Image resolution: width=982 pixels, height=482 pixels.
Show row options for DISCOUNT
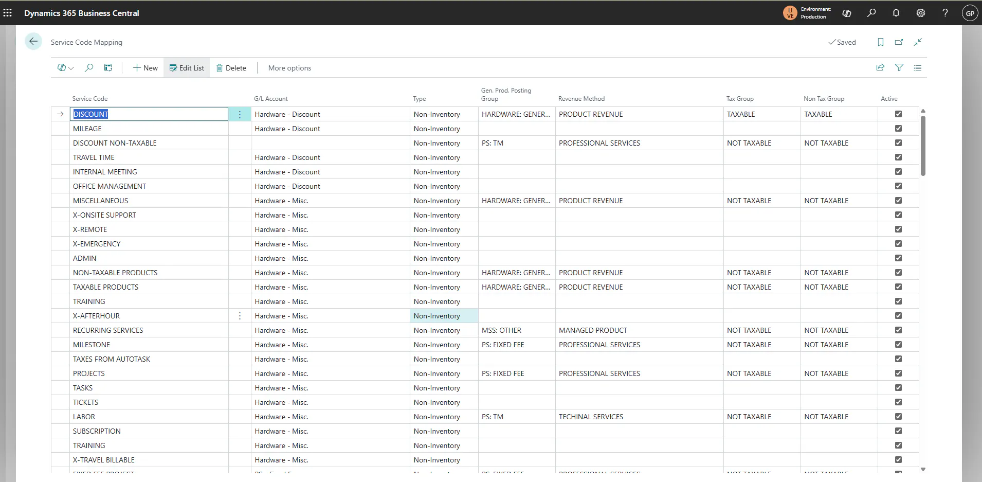point(240,114)
